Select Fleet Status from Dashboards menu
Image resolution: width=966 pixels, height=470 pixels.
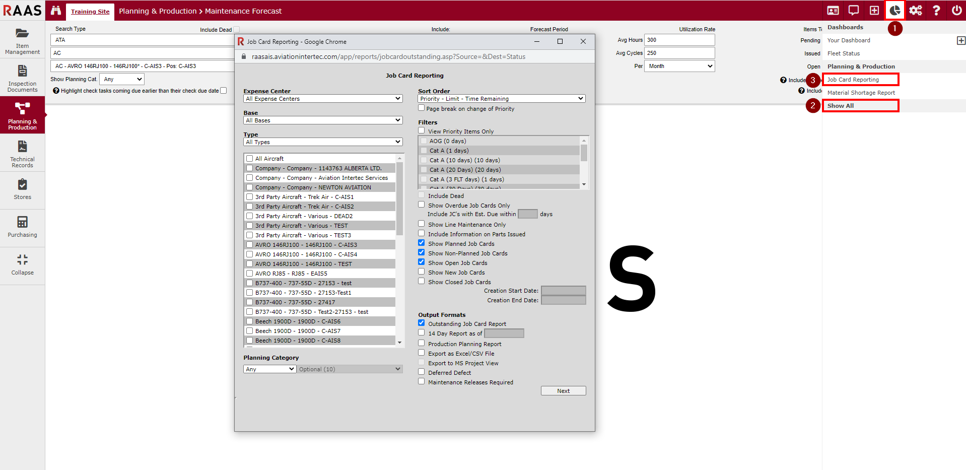click(x=843, y=53)
